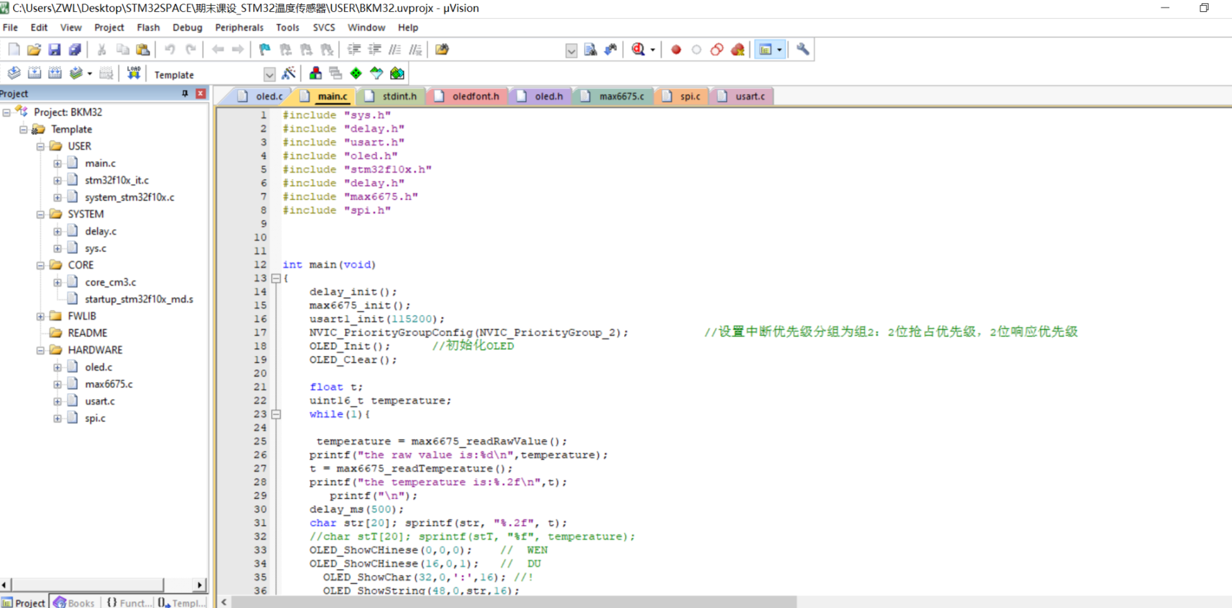Collapse code fold at line 13
The height and width of the screenshot is (608, 1232).
tap(276, 279)
